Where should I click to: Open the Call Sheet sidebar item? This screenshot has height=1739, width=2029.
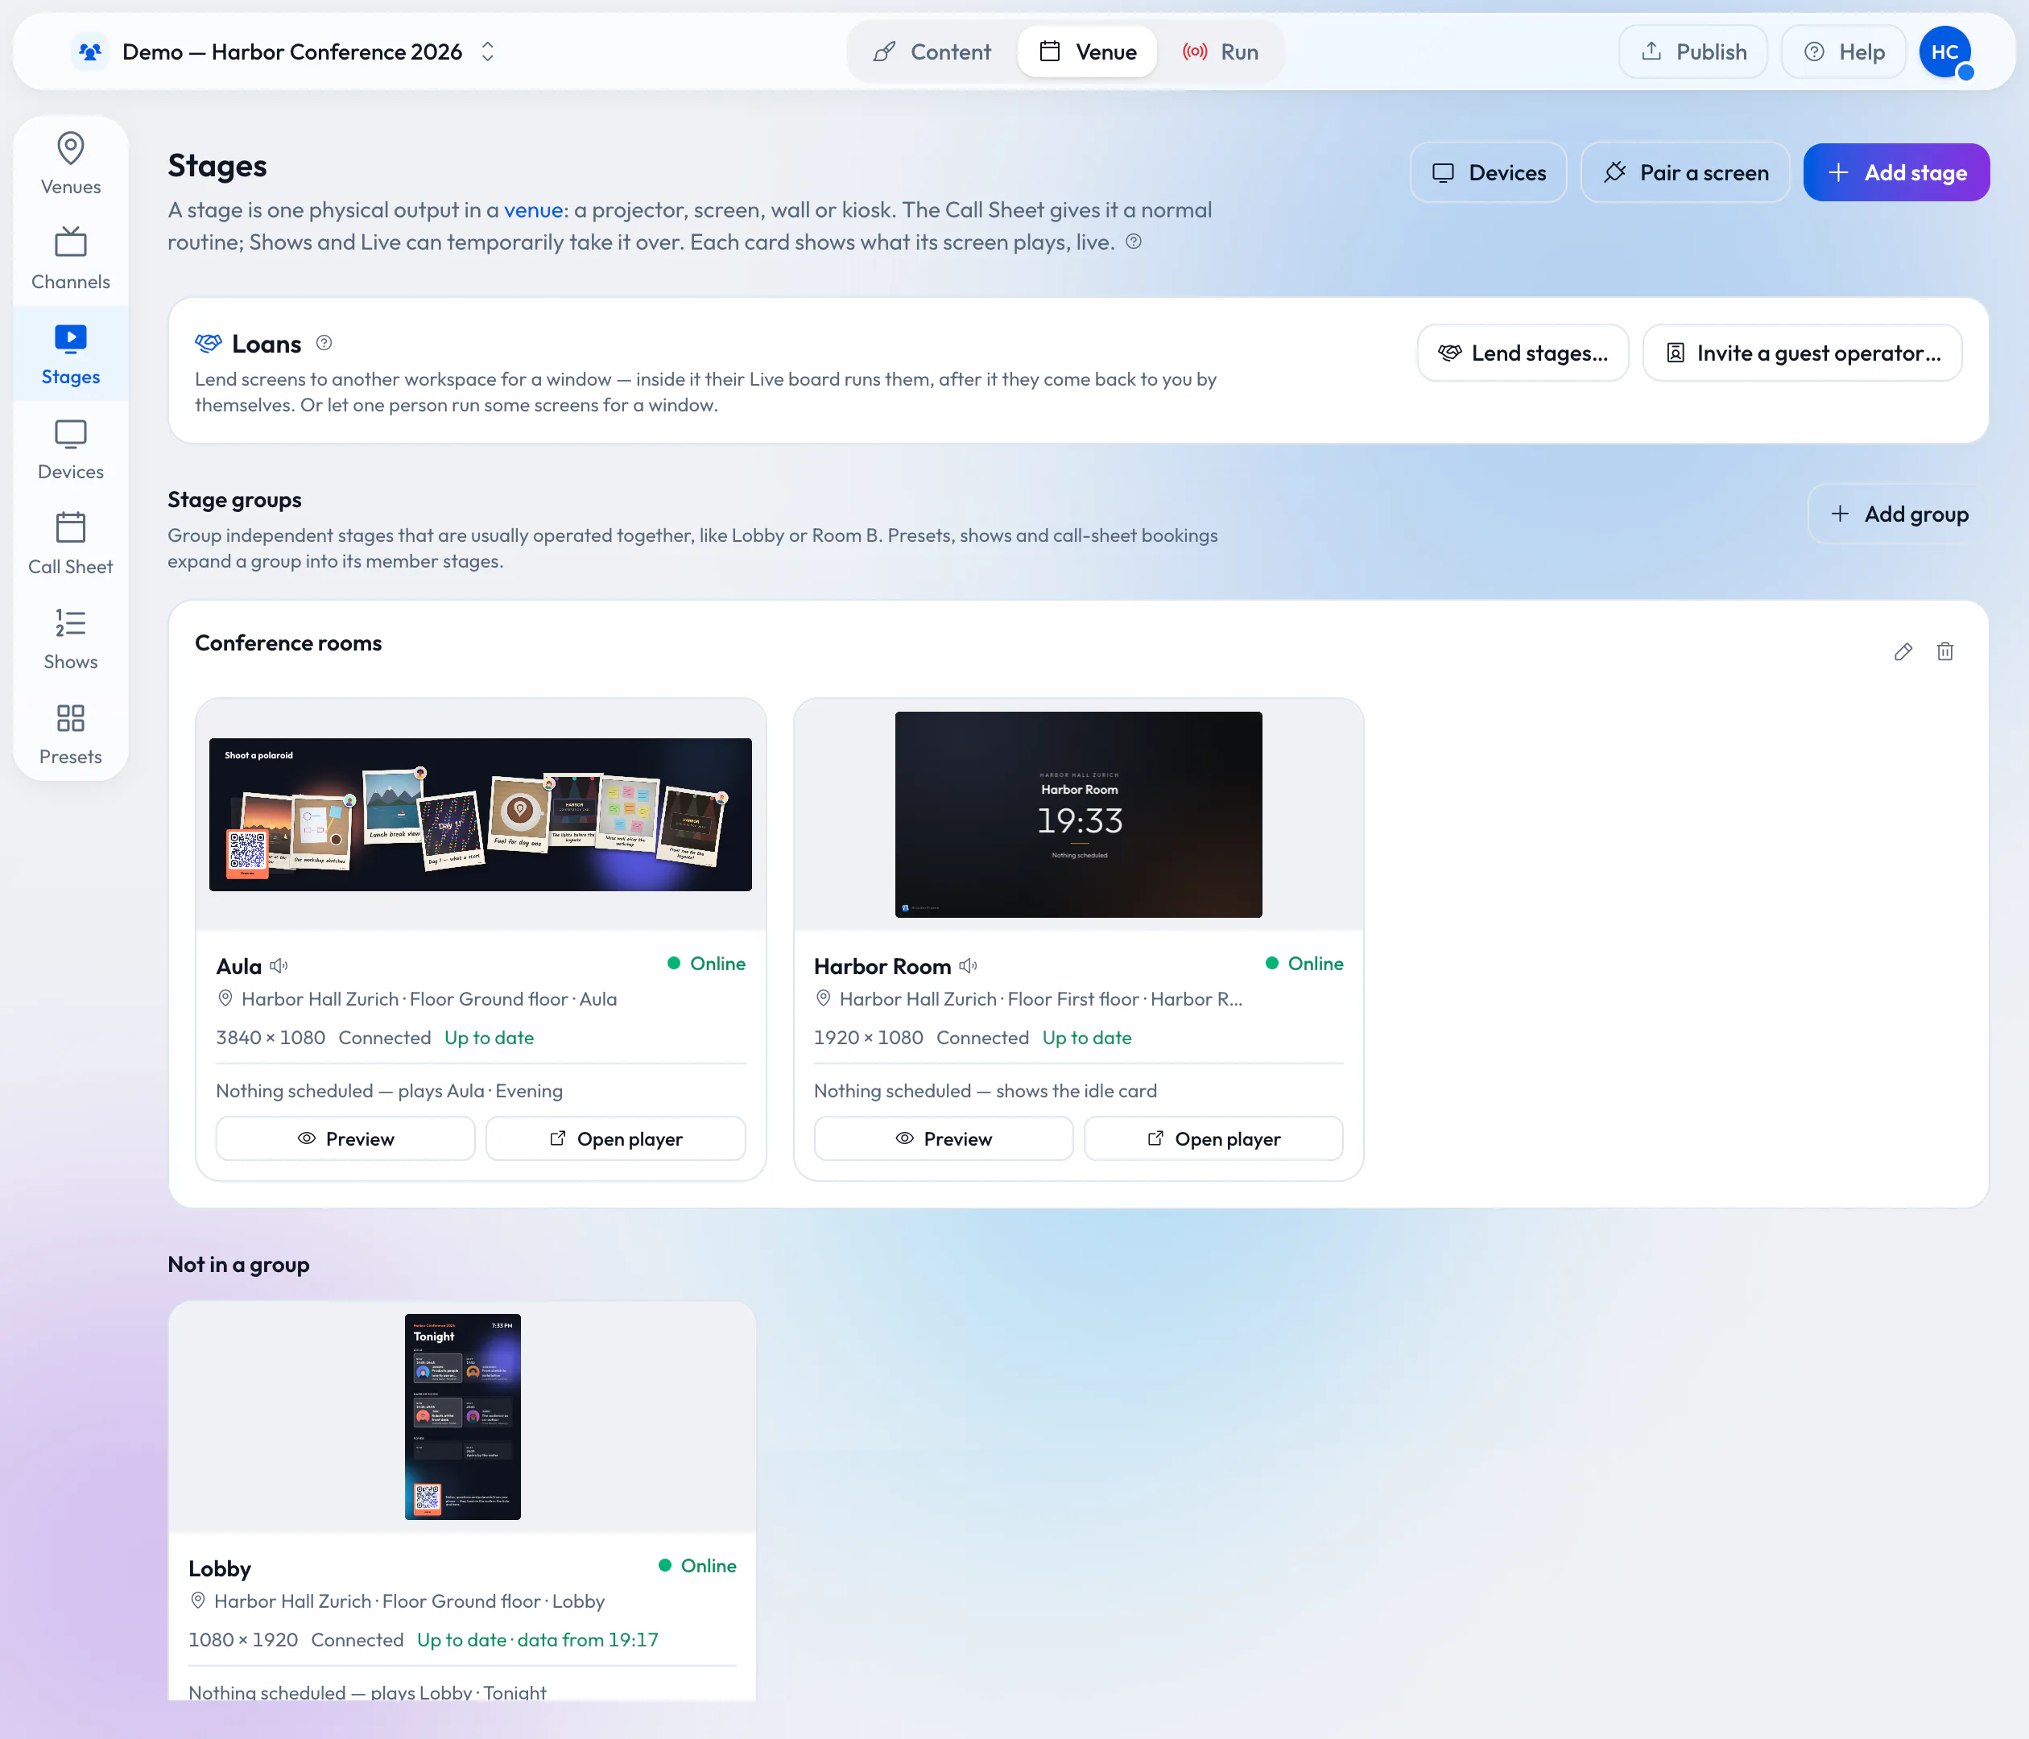click(71, 543)
